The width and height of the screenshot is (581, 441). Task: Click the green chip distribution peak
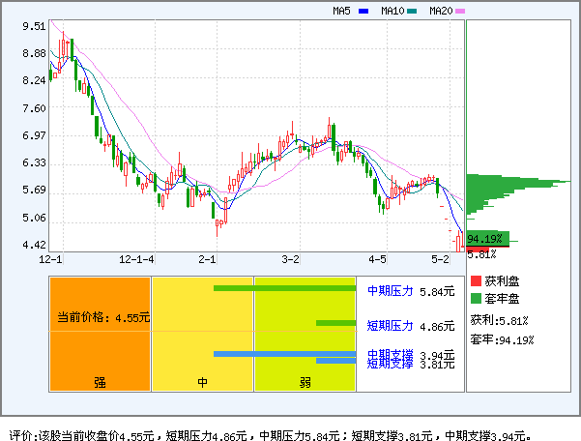coord(519,182)
